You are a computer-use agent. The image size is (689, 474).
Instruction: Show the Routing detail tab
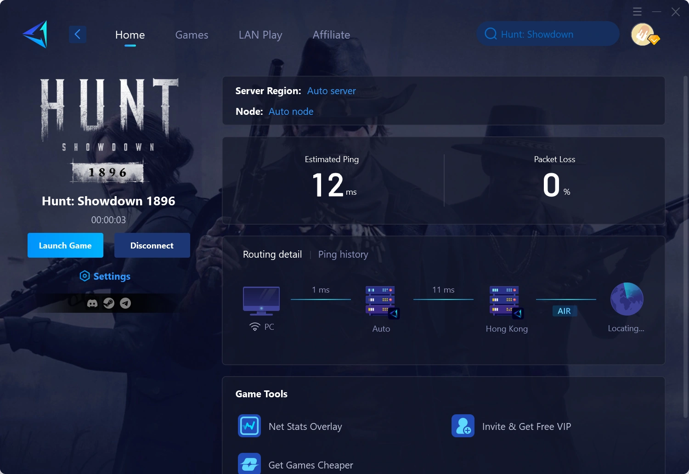click(x=272, y=254)
